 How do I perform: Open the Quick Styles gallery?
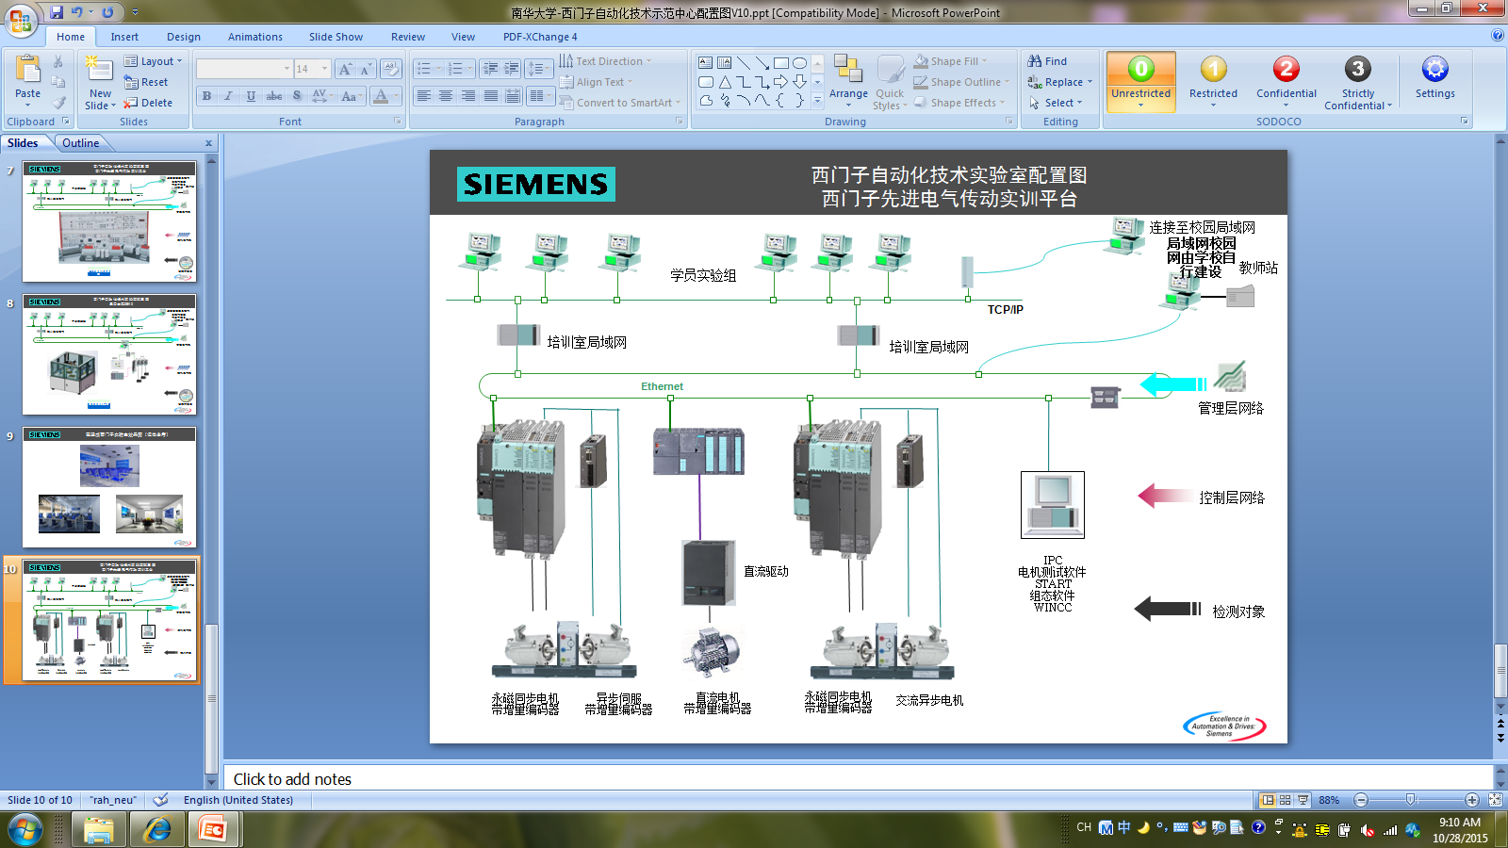890,82
